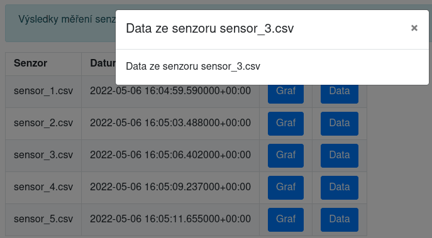Click the sensor_4.csv name cell
432x238 pixels.
[x=43, y=188]
